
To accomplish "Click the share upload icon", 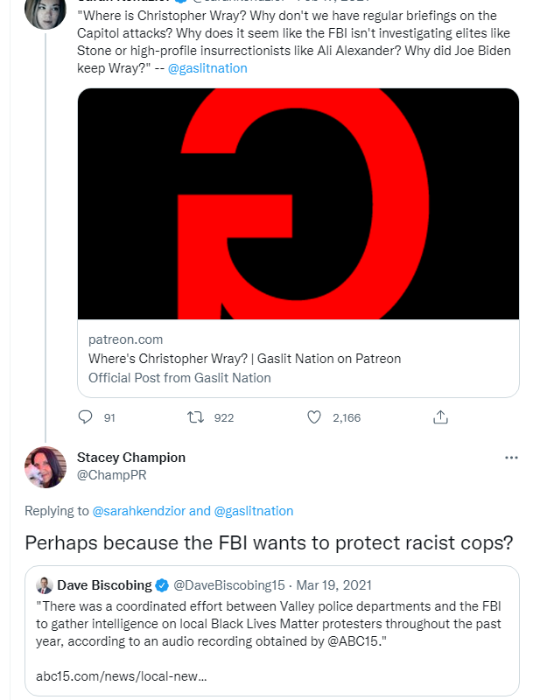I will pos(440,417).
